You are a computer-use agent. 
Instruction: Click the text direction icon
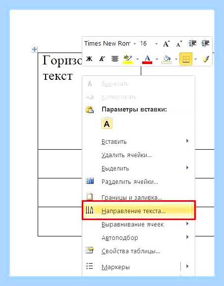(90, 210)
